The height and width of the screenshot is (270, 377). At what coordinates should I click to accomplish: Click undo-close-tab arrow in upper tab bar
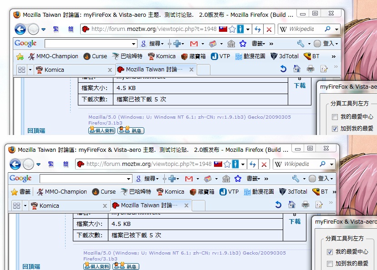click(x=283, y=69)
